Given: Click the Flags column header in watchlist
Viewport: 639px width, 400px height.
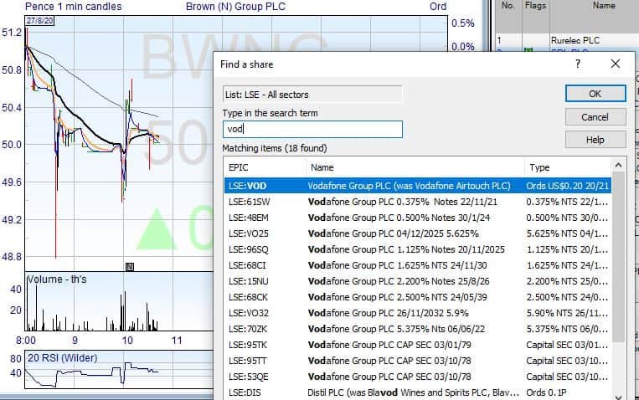Looking at the screenshot, I should 534,6.
